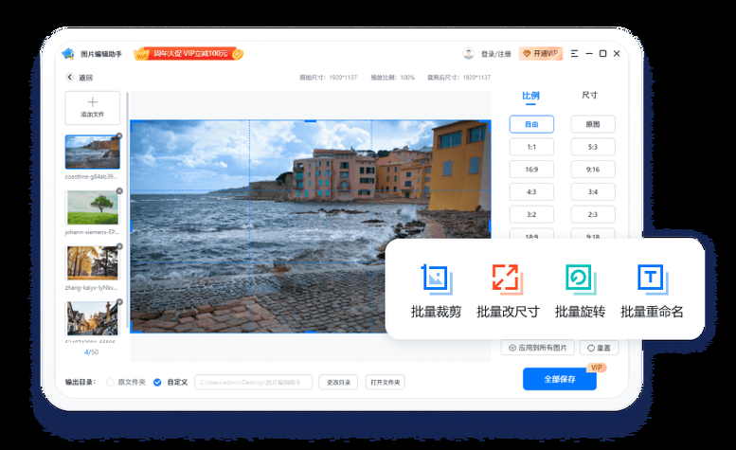
Task: Click the 全部保存 save all button
Action: 560,379
